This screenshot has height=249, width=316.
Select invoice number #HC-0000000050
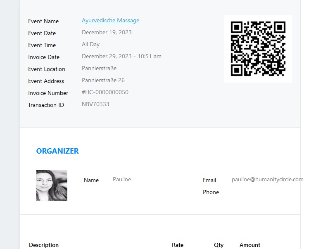tap(105, 92)
